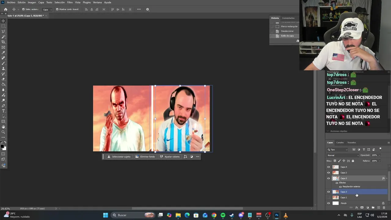Select the Crop tool
Viewport: 391px width, 220px height.
[3, 42]
